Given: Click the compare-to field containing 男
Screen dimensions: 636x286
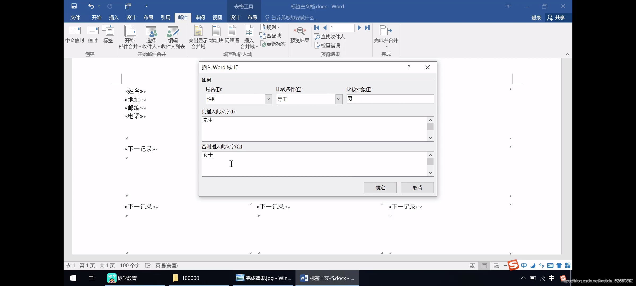Looking at the screenshot, I should 390,99.
